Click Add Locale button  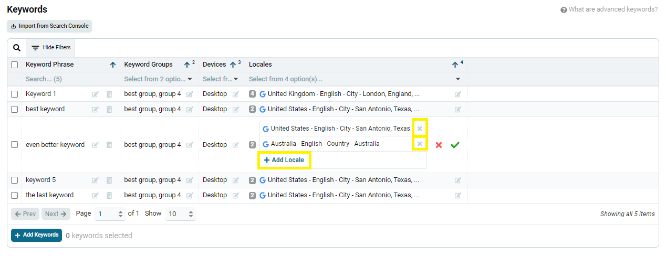point(284,160)
